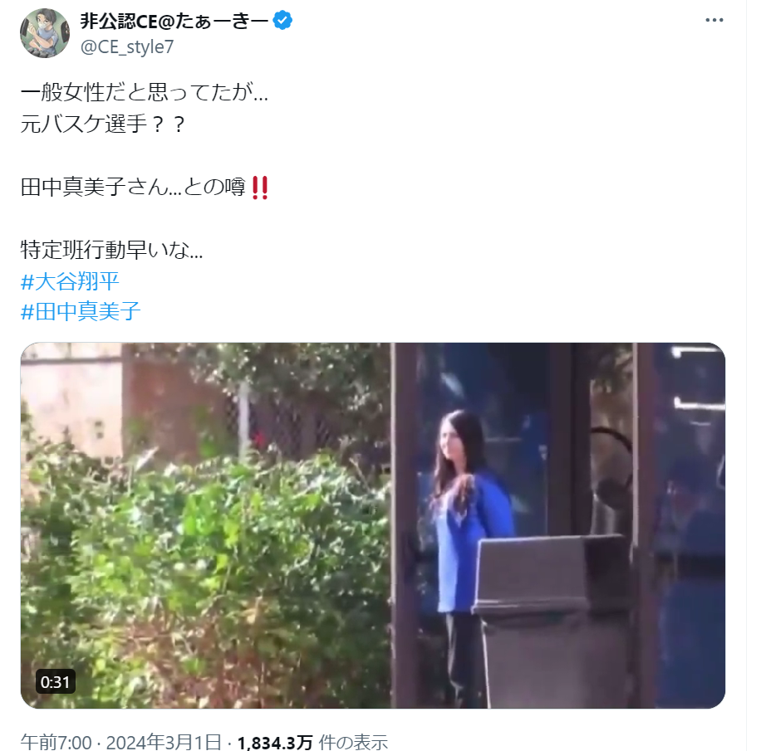Viewport: 761px width, 751px height.
Task: Play the embedded video
Action: coord(373,525)
